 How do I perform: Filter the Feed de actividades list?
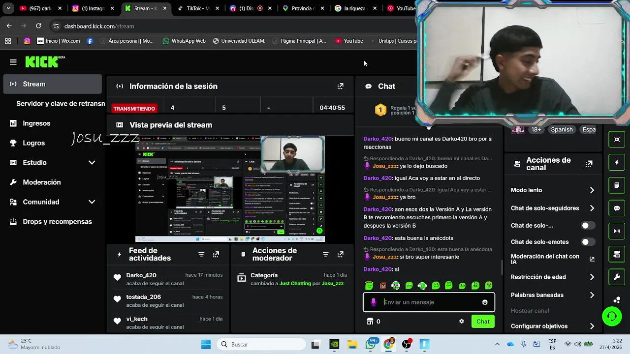pyautogui.click(x=201, y=254)
